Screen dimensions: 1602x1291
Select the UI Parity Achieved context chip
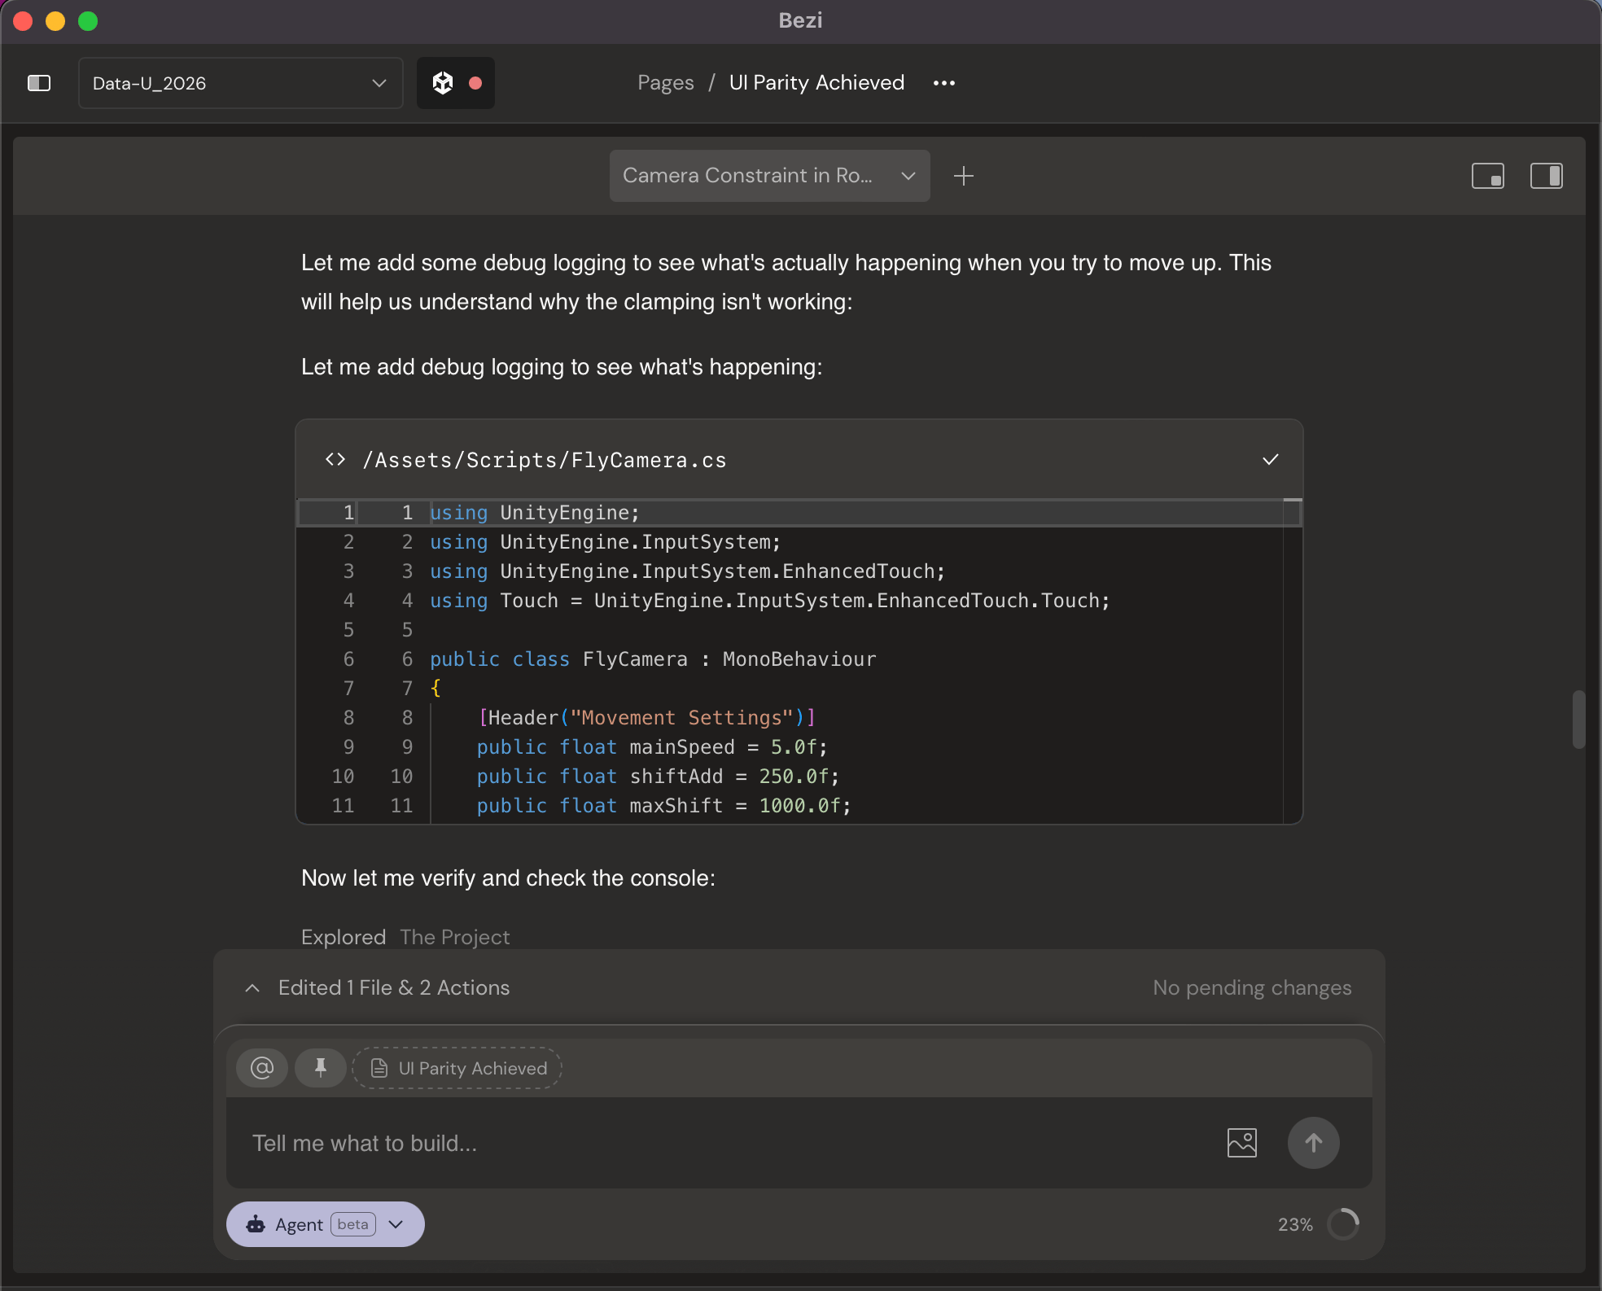(x=457, y=1068)
